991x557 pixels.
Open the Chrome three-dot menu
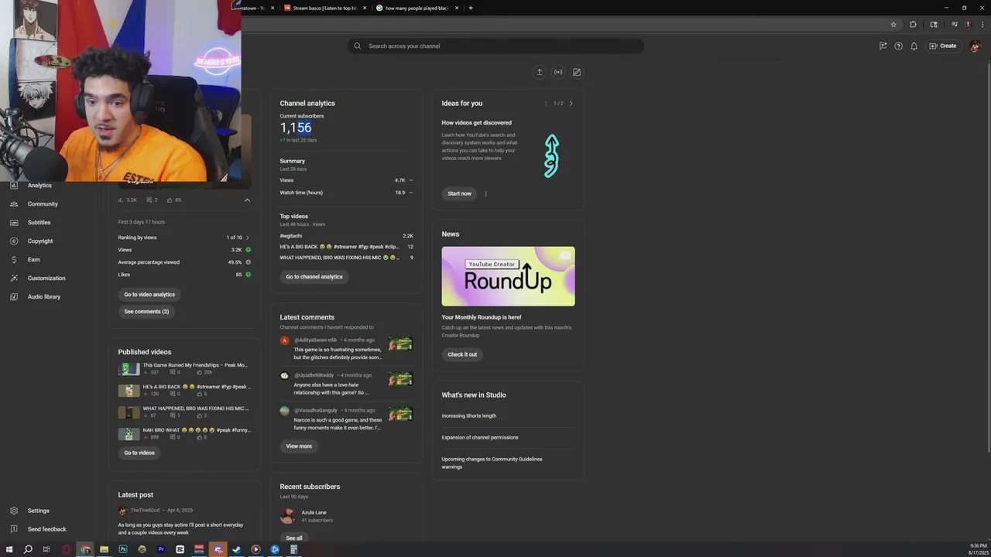982,25
